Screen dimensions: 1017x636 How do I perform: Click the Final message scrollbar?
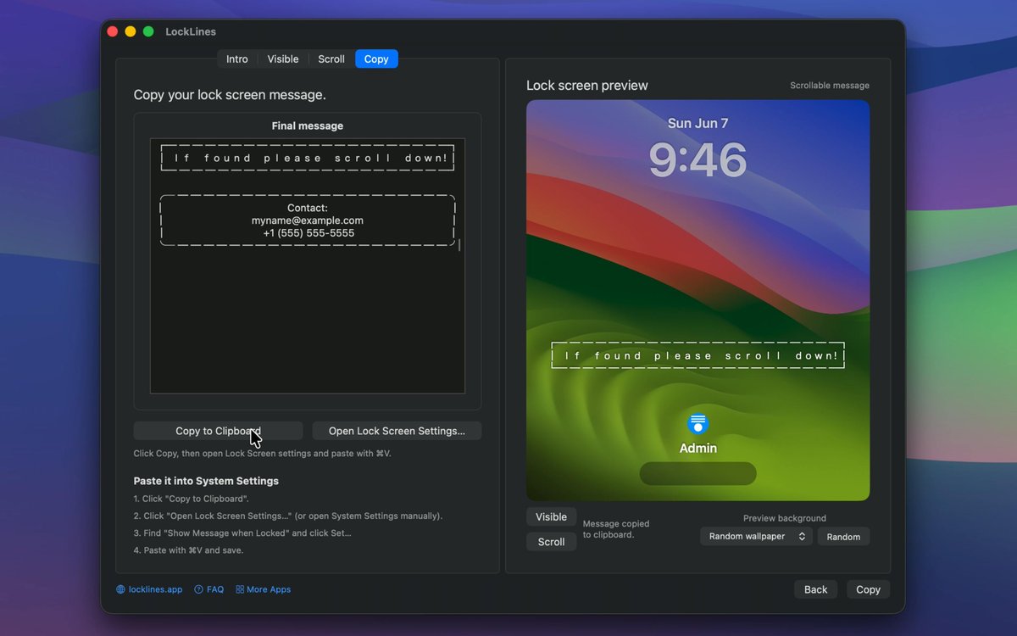click(x=459, y=245)
